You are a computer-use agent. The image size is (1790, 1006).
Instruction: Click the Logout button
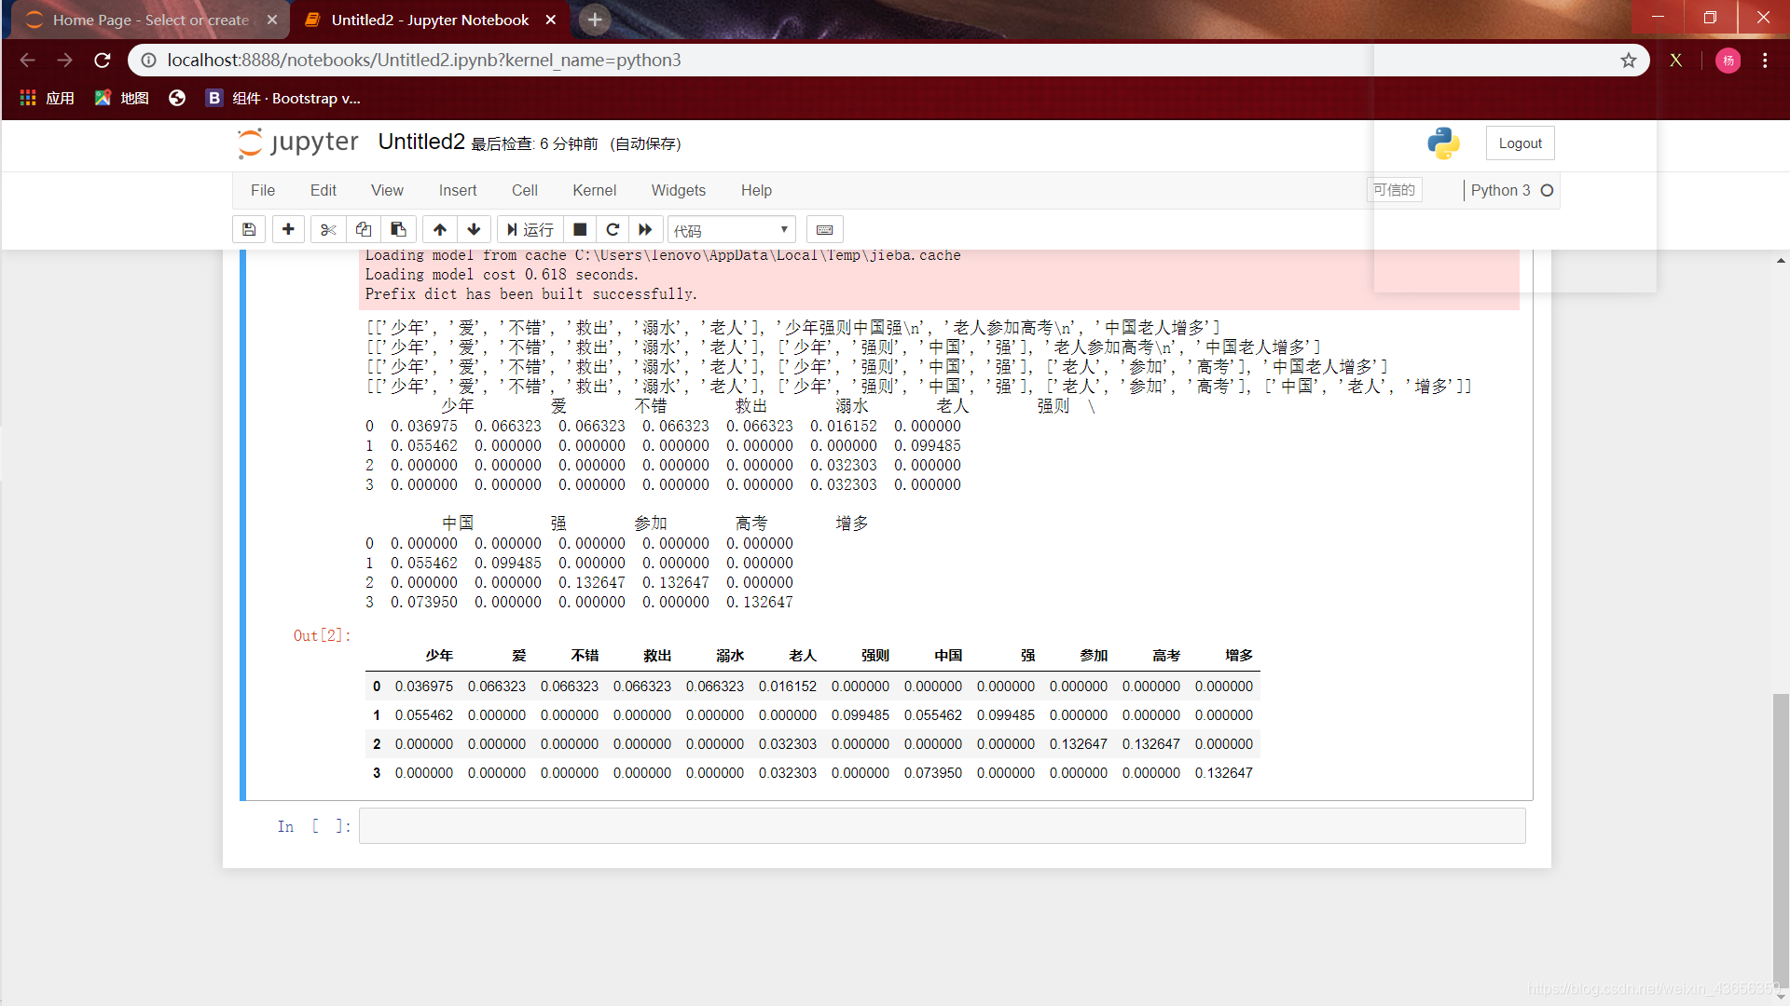[x=1520, y=143]
